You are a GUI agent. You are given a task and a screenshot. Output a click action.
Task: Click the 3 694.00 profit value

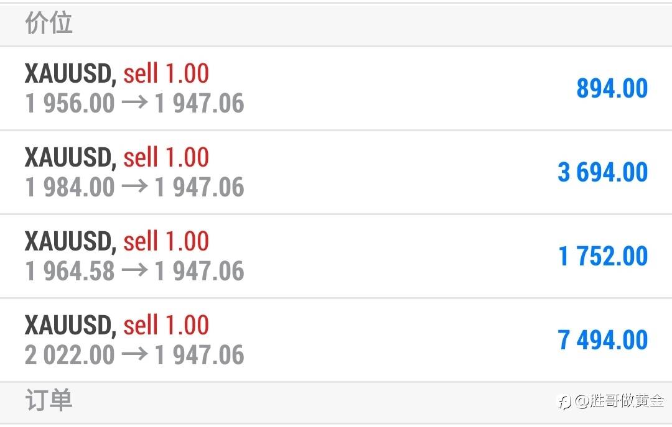(602, 173)
